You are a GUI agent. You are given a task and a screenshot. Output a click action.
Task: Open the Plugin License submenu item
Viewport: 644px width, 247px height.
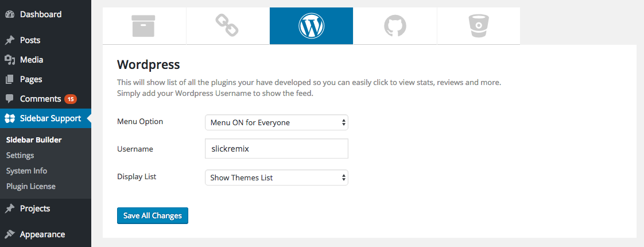(31, 187)
